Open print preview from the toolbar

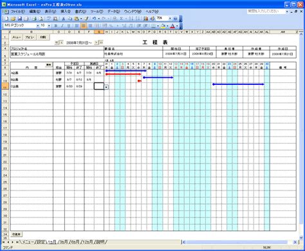click(41, 19)
